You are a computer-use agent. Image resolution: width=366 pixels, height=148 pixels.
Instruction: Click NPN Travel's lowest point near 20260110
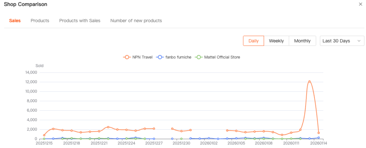282,135
